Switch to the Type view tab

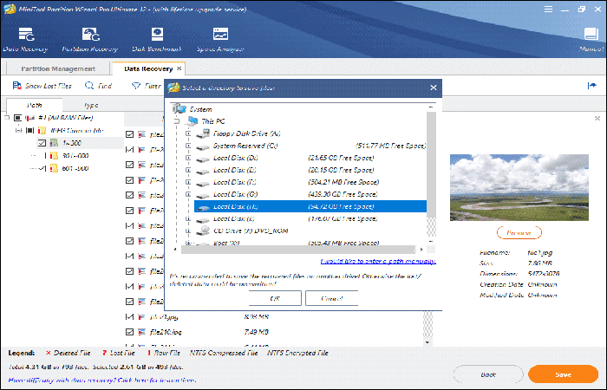[x=91, y=105]
